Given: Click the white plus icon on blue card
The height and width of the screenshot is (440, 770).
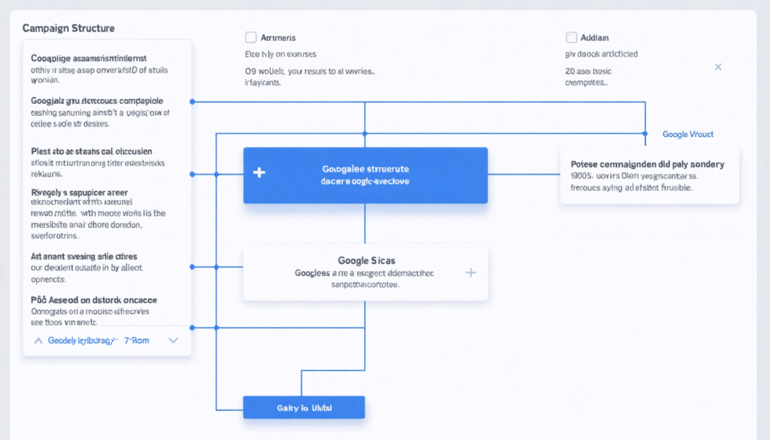Looking at the screenshot, I should coord(259,172).
